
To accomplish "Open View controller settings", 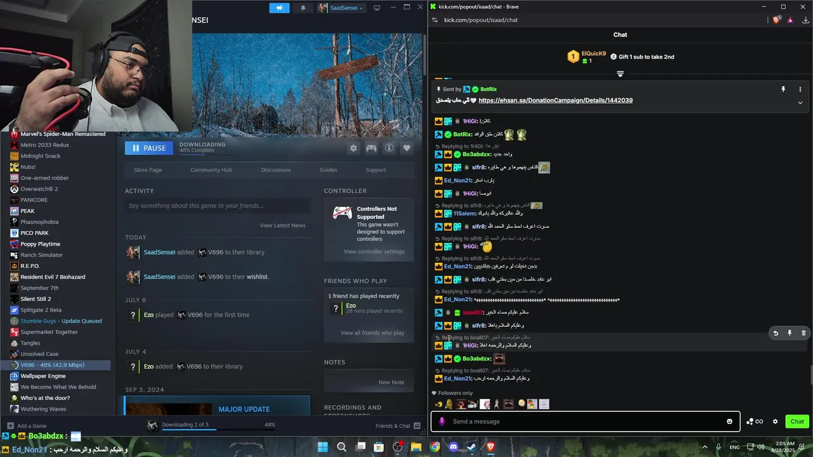I will pos(374,251).
